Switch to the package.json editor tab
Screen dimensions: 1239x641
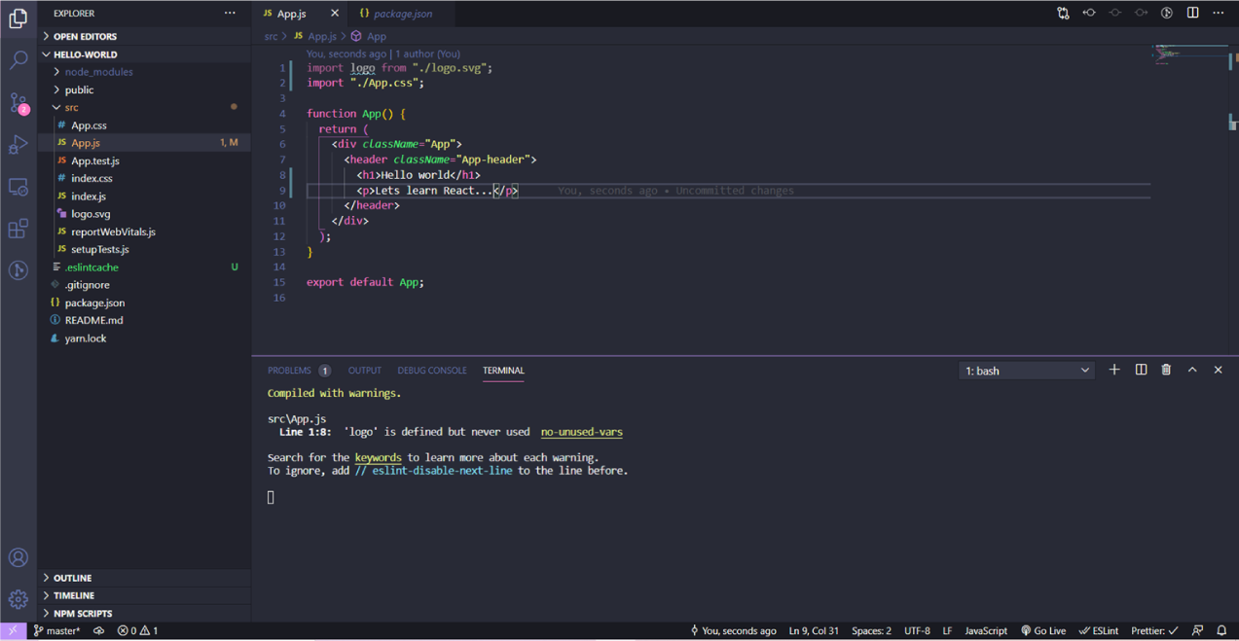click(x=402, y=14)
